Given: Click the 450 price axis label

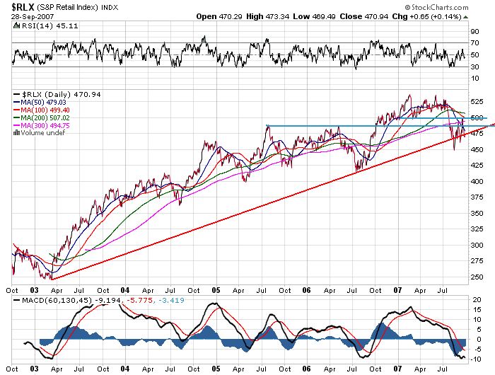Looking at the screenshot, I should (477, 149).
